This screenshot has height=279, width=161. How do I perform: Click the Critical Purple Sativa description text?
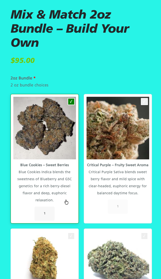[118, 182]
